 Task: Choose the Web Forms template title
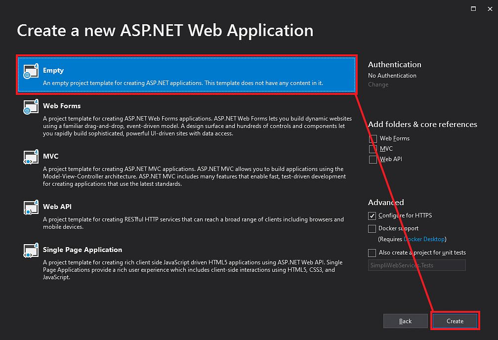(62, 106)
